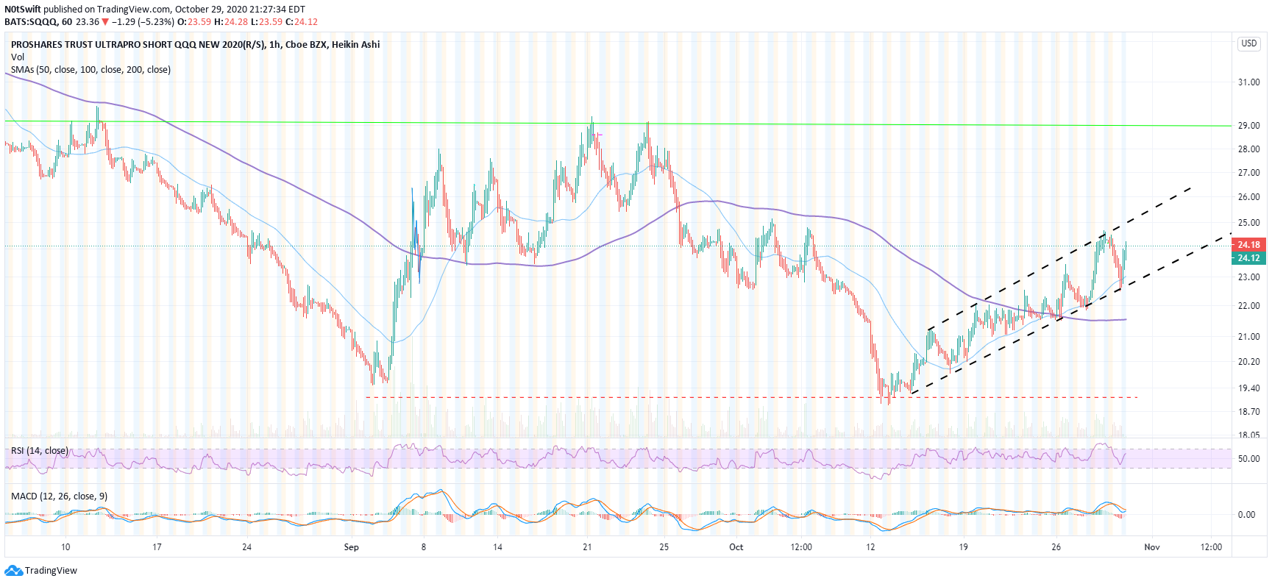Screen dimensions: 1272x584
Task: Click the BATS:SQQQ ticker text
Action: pyautogui.click(x=31, y=22)
